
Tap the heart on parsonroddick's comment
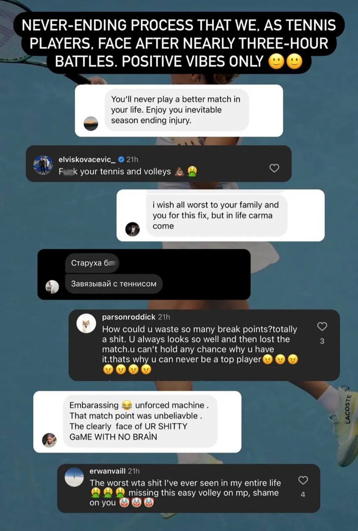322,326
